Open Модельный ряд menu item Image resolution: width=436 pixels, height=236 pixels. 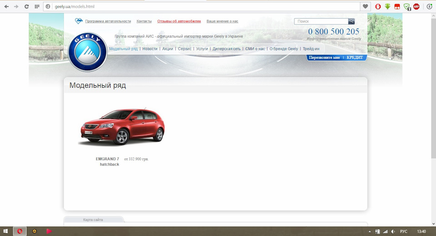pyautogui.click(x=123, y=49)
